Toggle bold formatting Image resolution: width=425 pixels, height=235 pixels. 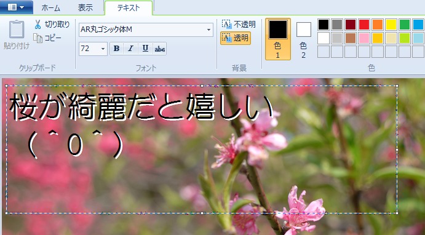pos(117,49)
